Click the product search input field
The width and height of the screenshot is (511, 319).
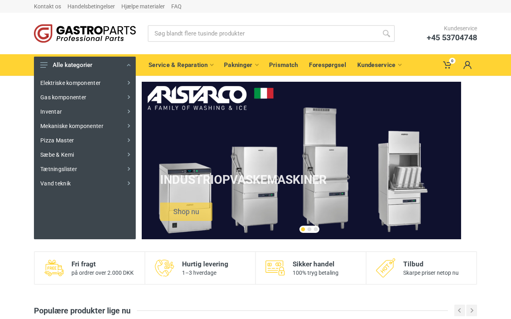(271, 33)
